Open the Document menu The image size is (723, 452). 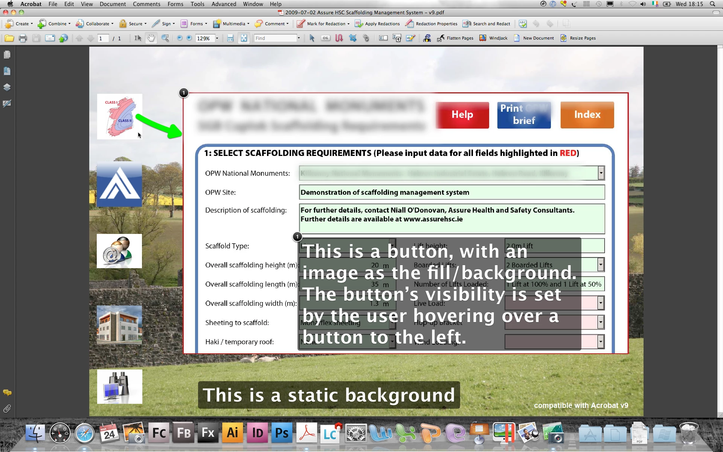point(113,4)
